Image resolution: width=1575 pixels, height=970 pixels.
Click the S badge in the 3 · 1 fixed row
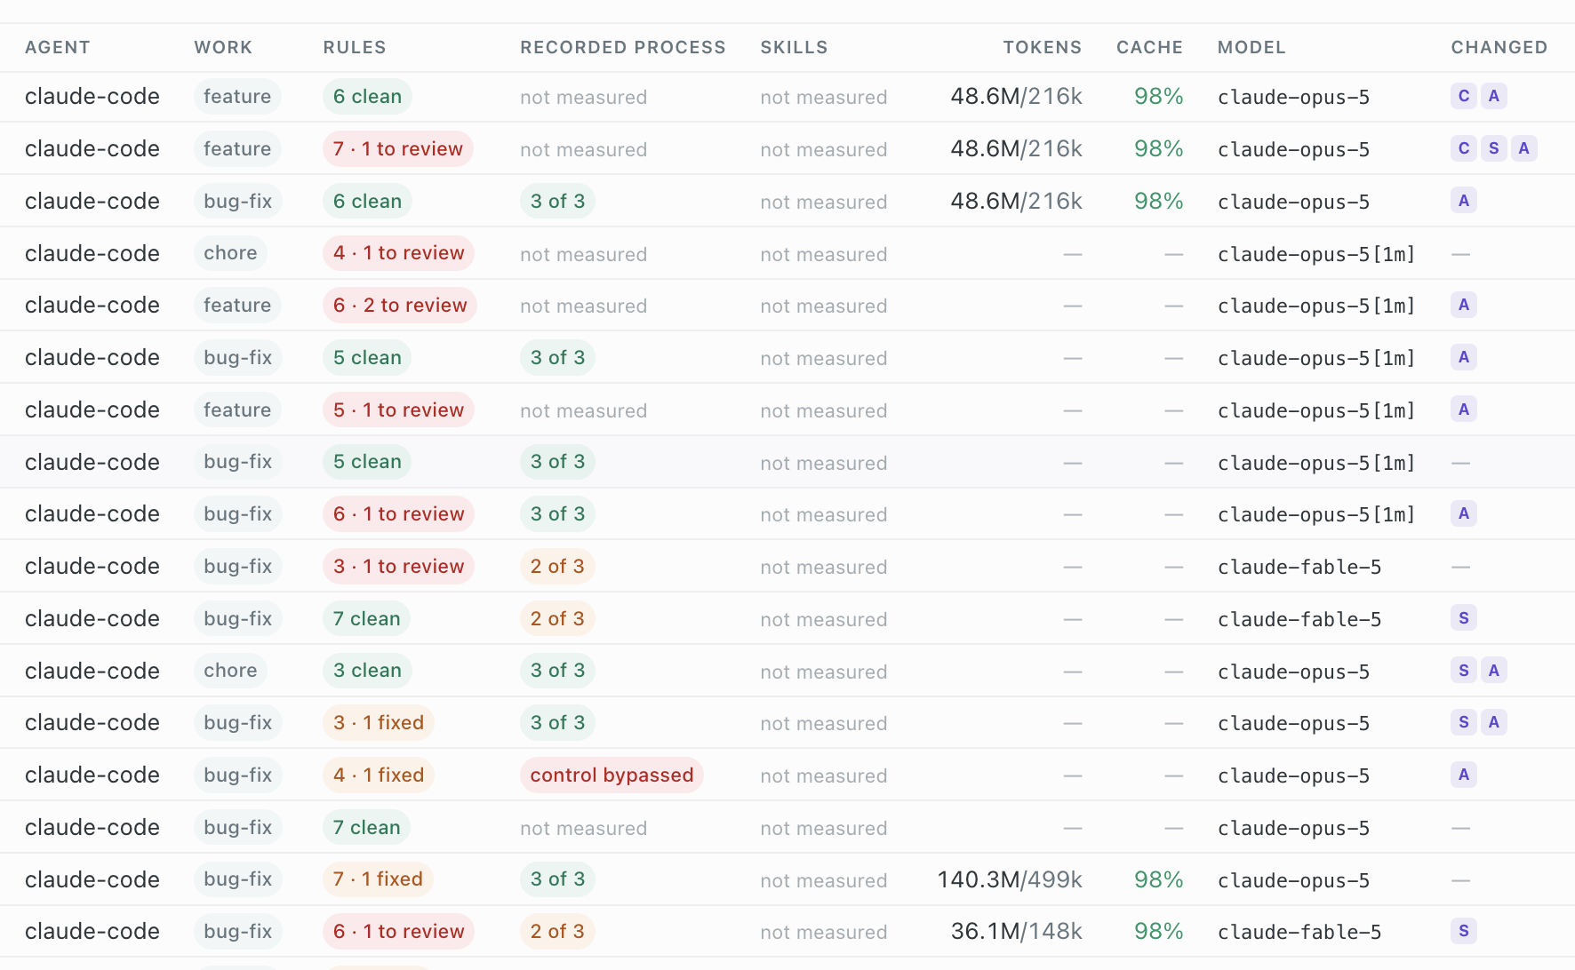tap(1464, 722)
